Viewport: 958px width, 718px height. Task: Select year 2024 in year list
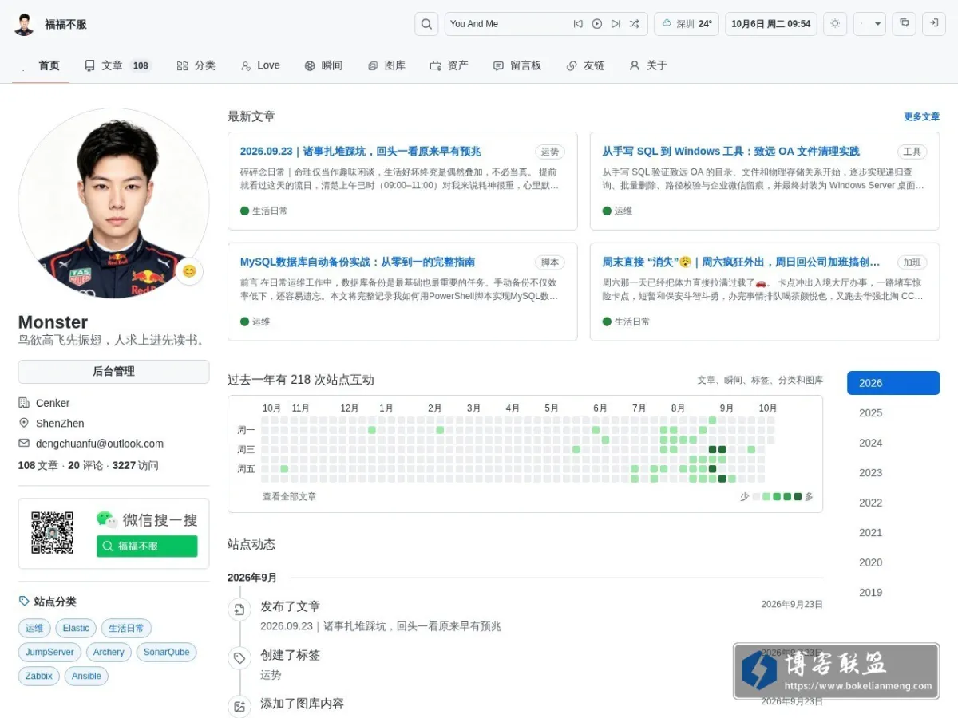(893, 443)
